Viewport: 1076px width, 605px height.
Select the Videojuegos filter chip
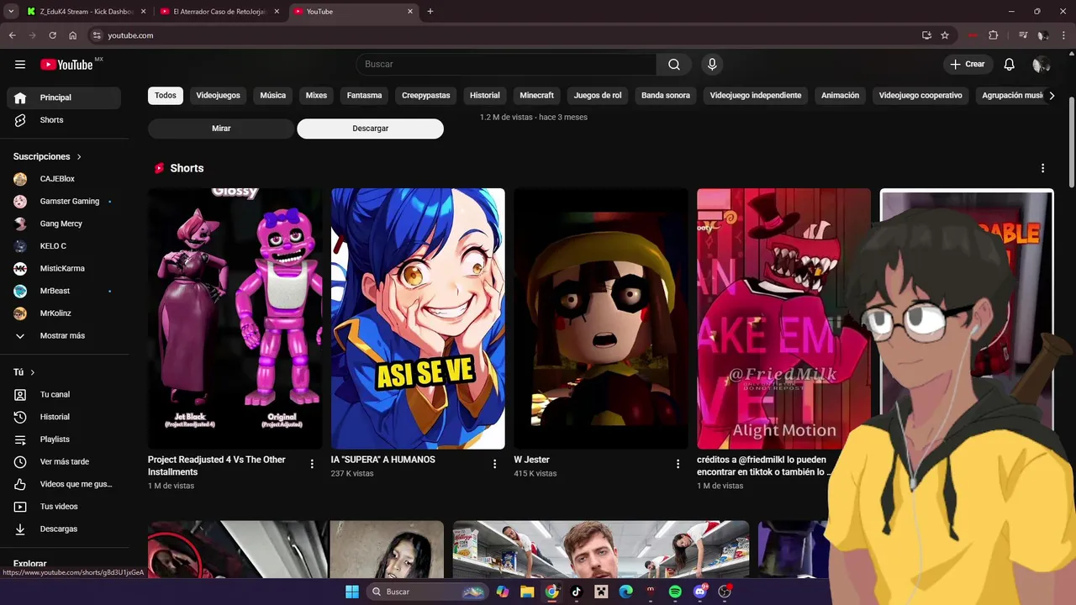coord(219,96)
